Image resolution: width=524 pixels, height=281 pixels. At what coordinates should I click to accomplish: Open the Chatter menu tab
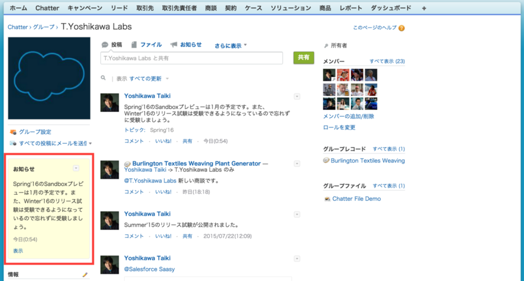[47, 8]
